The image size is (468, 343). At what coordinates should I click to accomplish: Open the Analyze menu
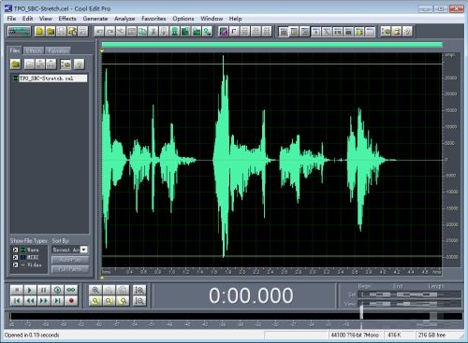click(x=124, y=19)
